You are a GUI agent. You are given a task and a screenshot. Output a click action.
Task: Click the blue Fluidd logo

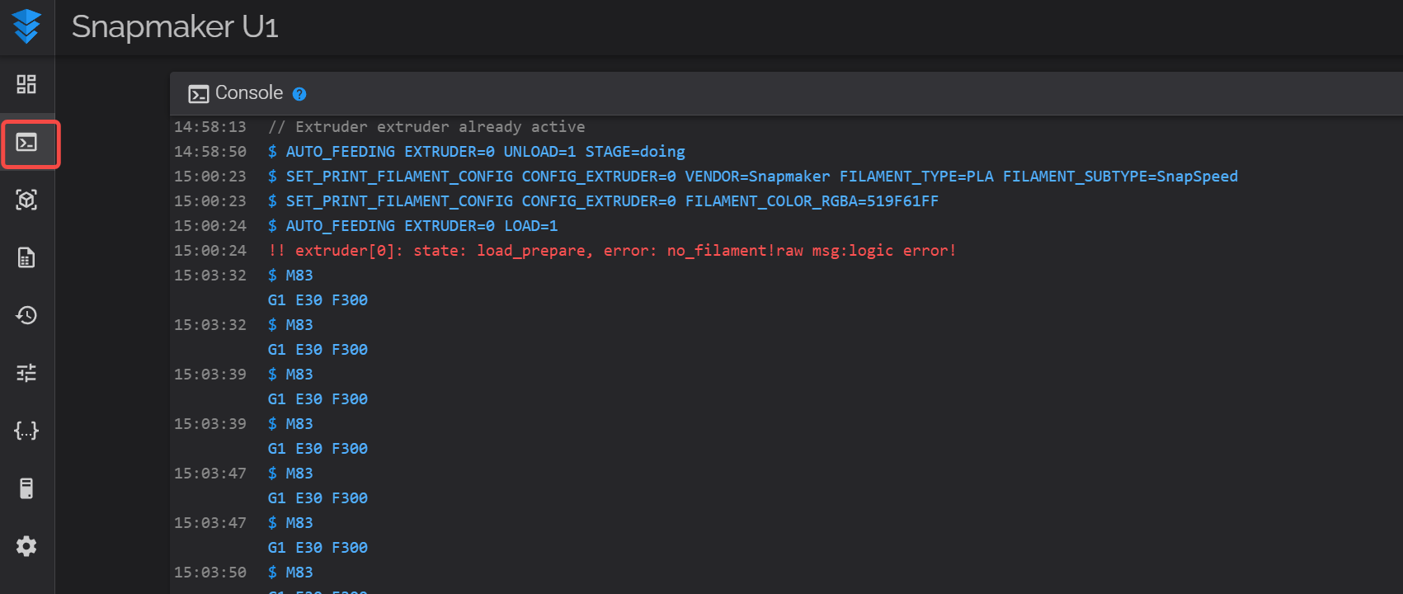tap(26, 26)
